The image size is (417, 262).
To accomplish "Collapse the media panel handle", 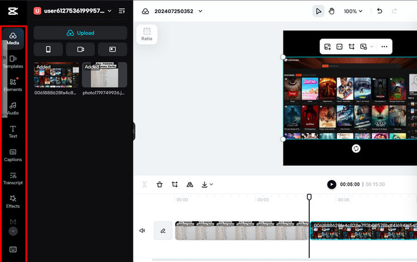I will pos(134,131).
